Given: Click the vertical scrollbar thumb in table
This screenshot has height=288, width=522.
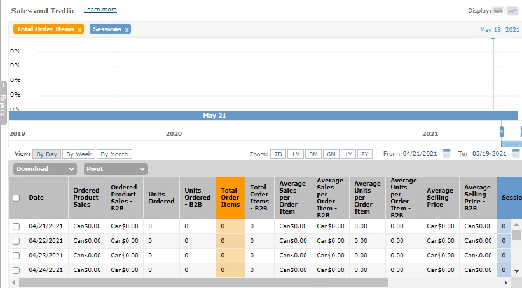Looking at the screenshot, I should 516,235.
